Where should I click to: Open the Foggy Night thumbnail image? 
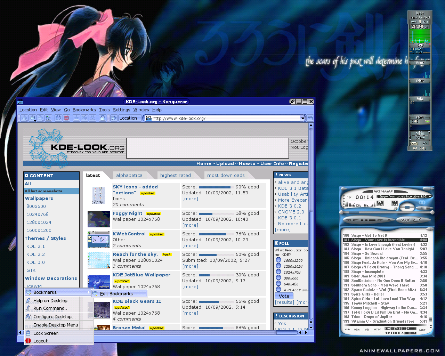99,219
